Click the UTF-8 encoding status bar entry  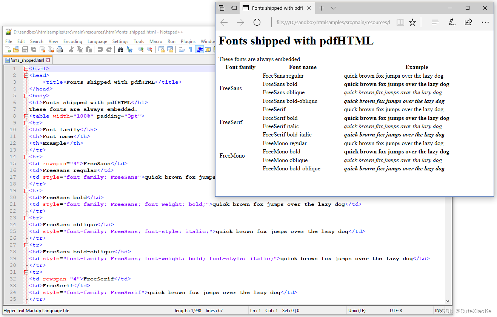coord(396,311)
